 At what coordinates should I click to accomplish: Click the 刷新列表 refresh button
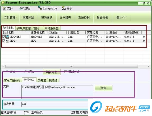coord(52,72)
